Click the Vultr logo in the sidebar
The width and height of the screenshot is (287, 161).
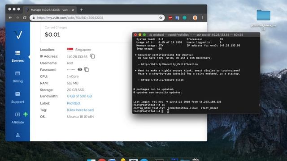pos(18,35)
